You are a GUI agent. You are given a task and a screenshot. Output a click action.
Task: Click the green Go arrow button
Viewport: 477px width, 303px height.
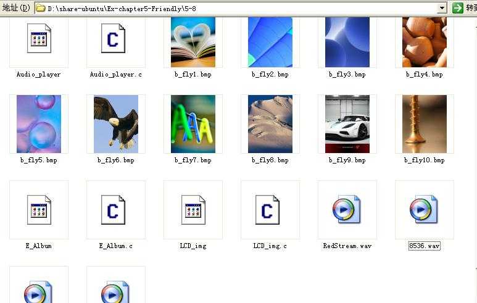tap(457, 8)
